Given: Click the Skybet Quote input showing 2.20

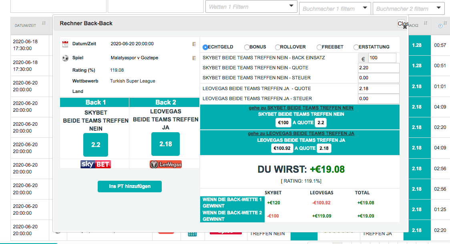Looking at the screenshot, I should (x=379, y=68).
